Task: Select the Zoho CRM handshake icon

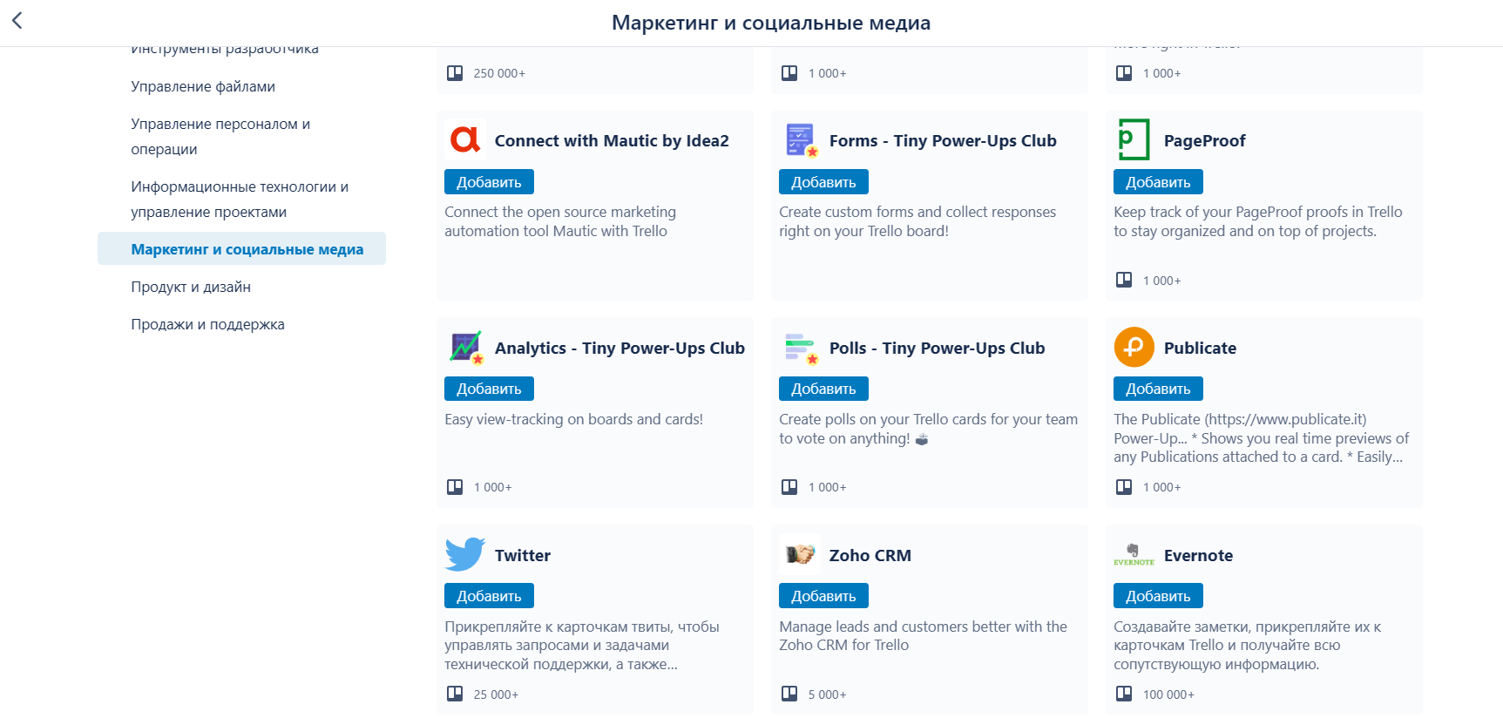Action: click(800, 554)
